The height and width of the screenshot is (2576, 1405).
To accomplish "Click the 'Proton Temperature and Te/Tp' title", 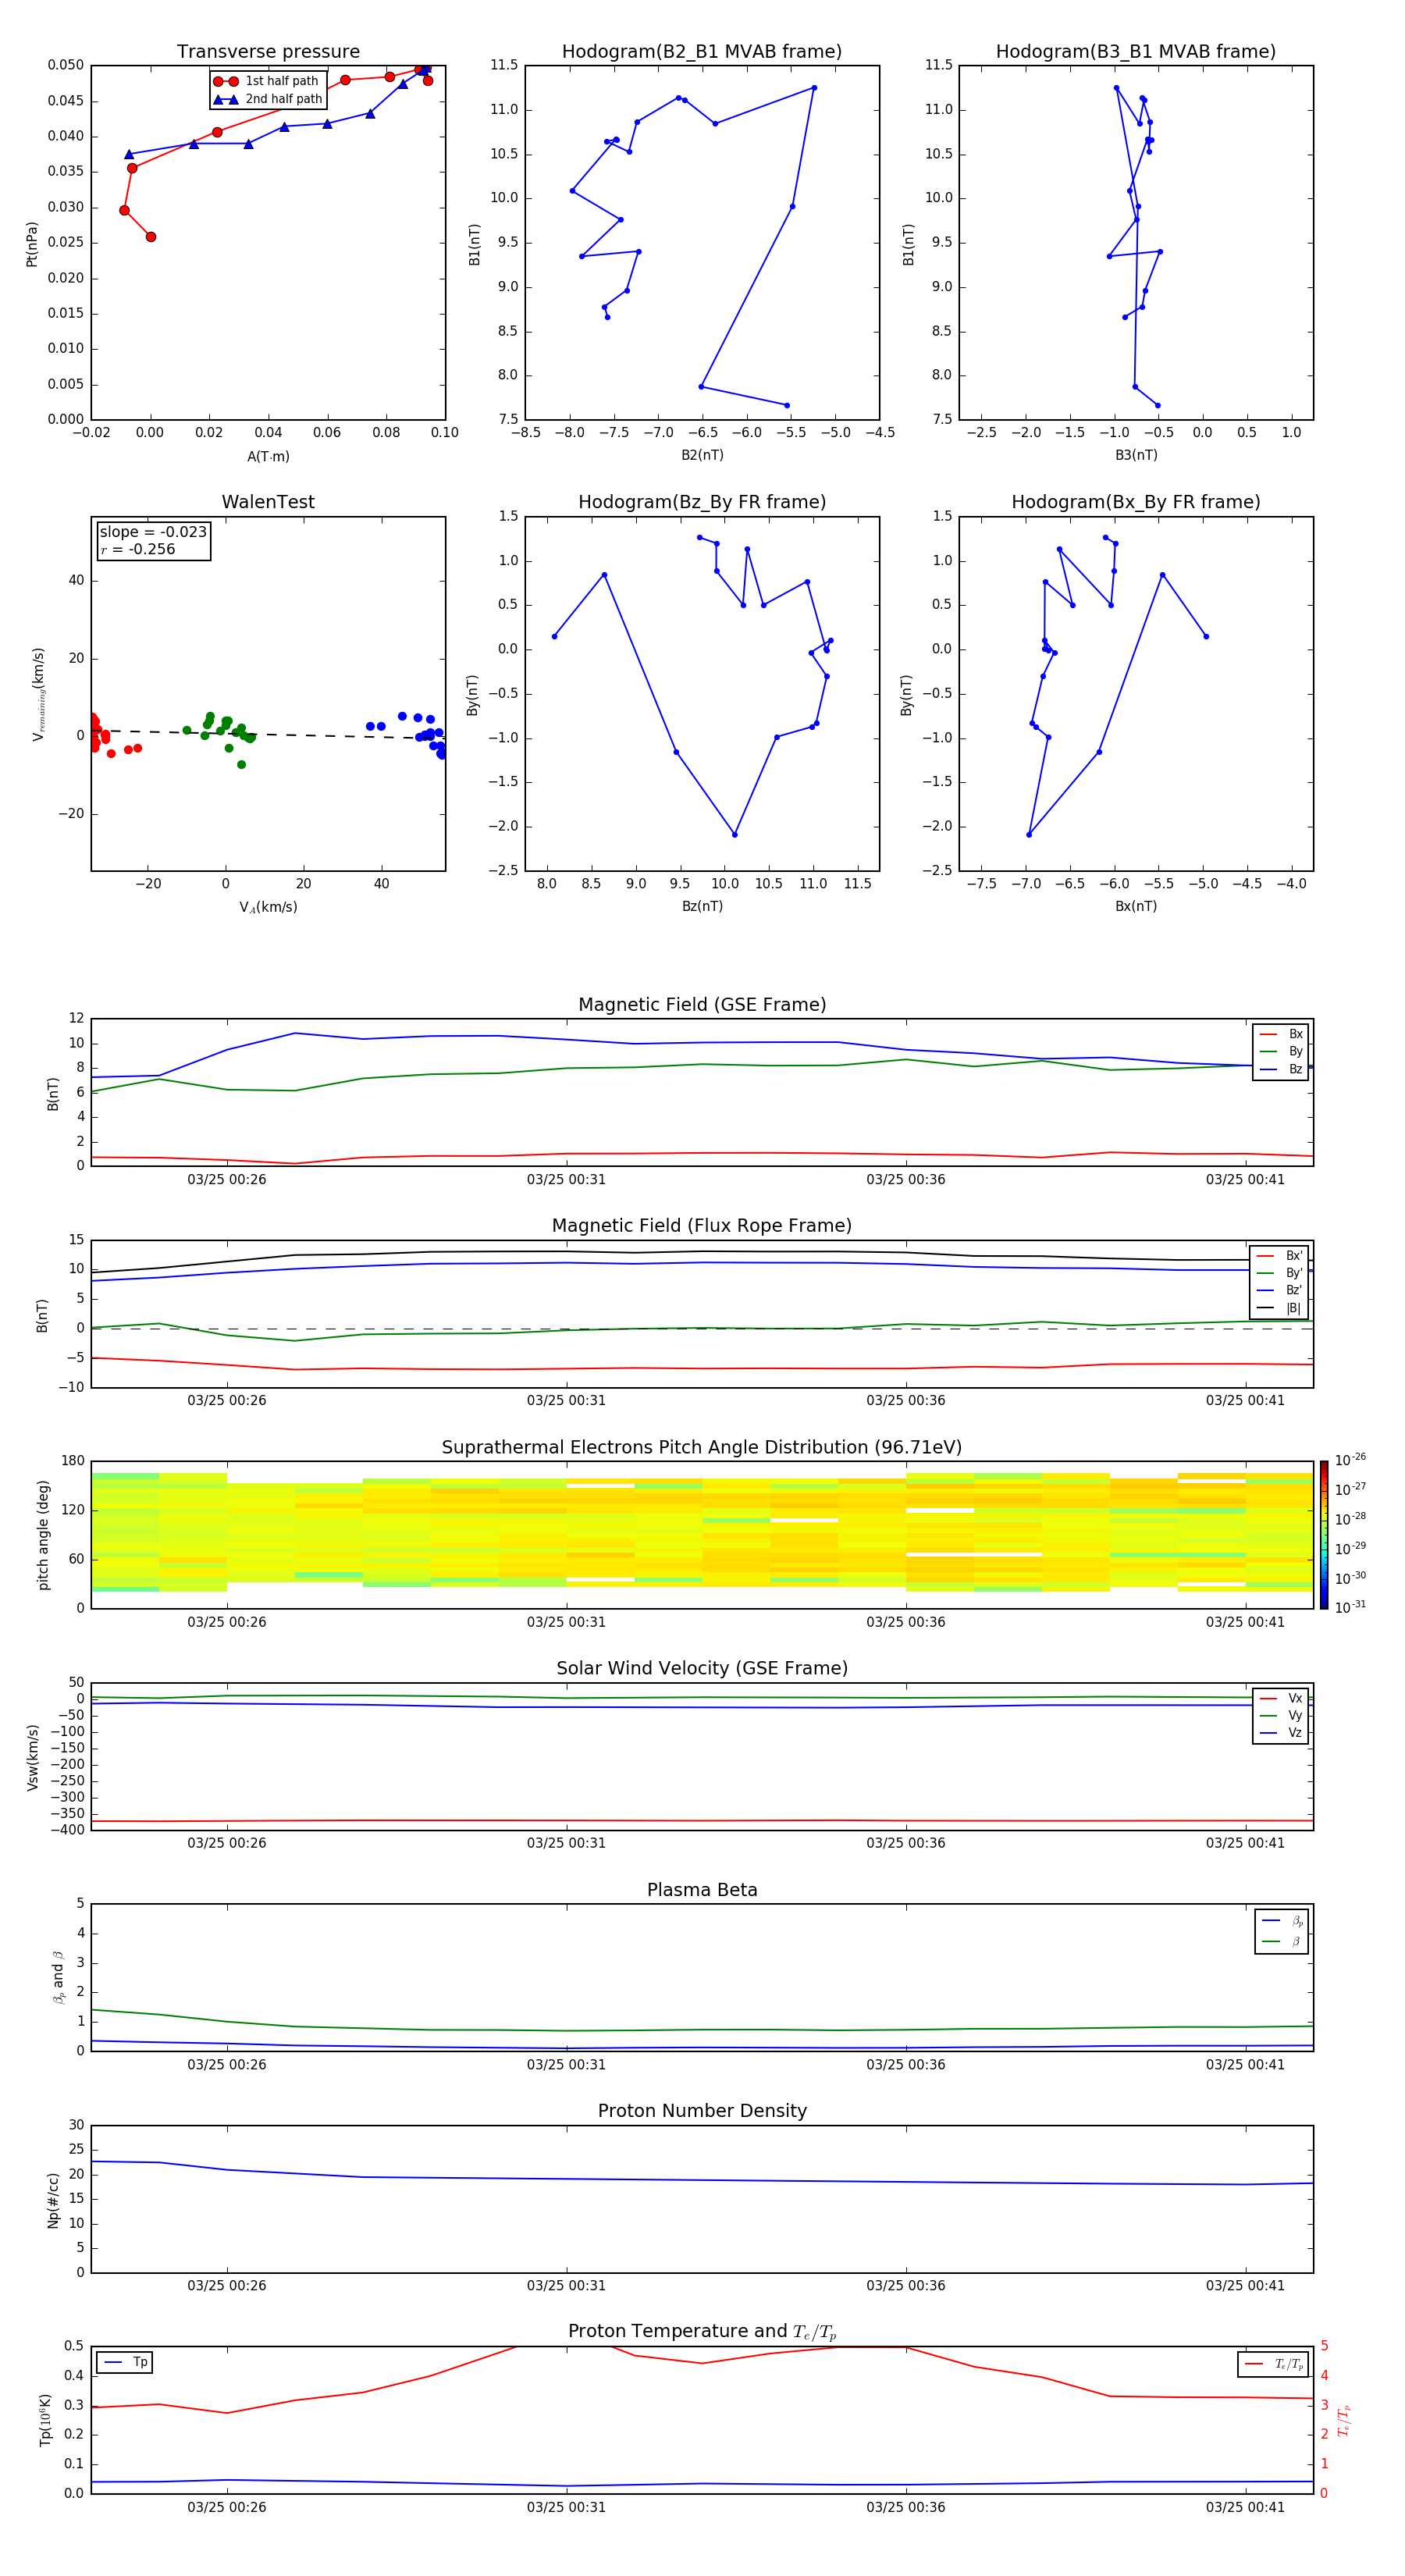I will [x=702, y=2333].
